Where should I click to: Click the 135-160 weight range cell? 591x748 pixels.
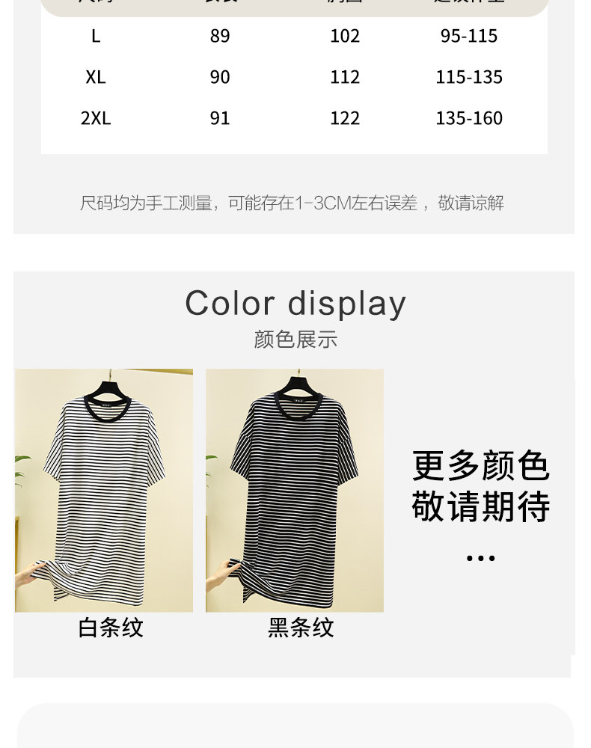(469, 118)
